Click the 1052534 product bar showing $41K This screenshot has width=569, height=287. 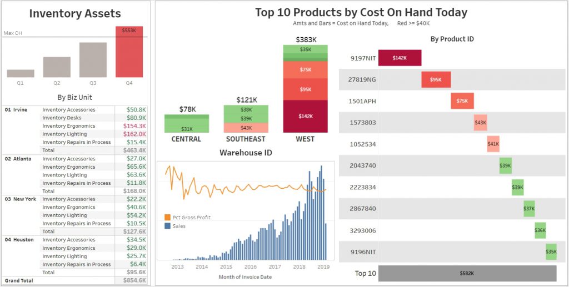click(x=493, y=144)
